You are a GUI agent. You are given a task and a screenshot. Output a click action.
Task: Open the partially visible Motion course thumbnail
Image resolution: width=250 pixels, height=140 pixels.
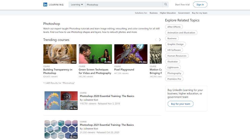(x=156, y=54)
